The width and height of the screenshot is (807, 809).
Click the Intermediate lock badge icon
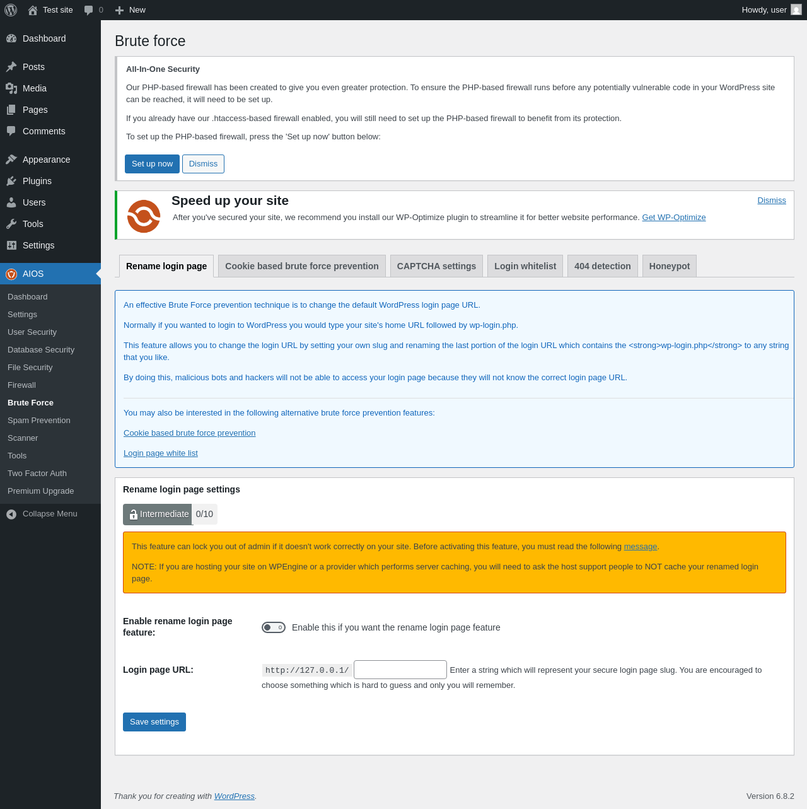coord(133,515)
